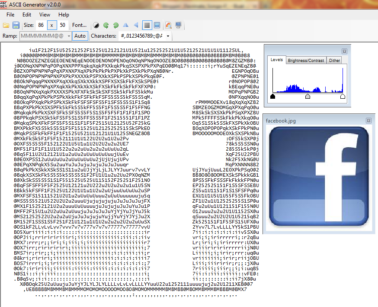Expand the Ramp dropdown
The height and width of the screenshot is (307, 378).
tap(69, 36)
